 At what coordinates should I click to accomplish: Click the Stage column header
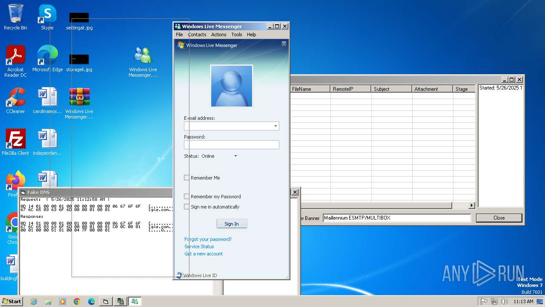464,89
